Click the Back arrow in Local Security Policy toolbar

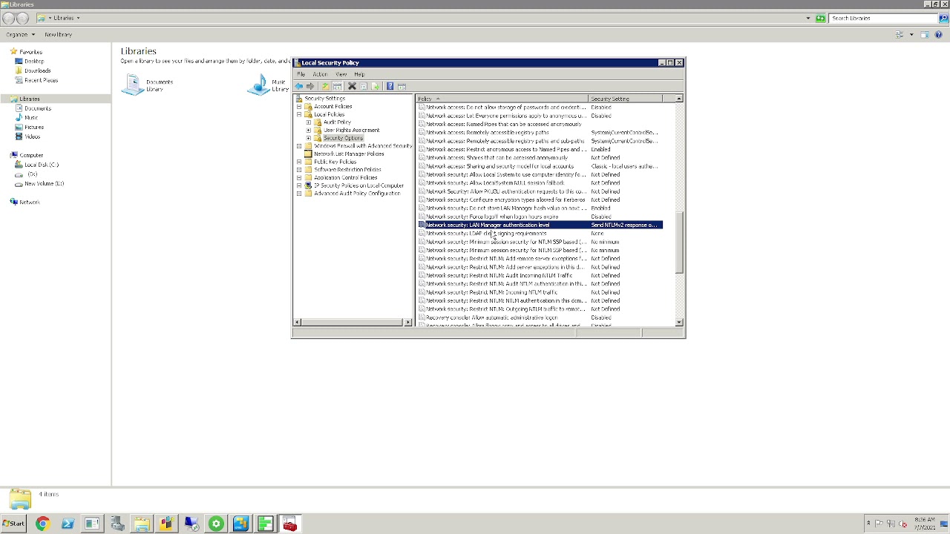click(299, 86)
